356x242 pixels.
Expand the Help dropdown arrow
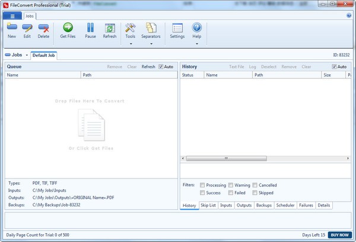(x=197, y=44)
